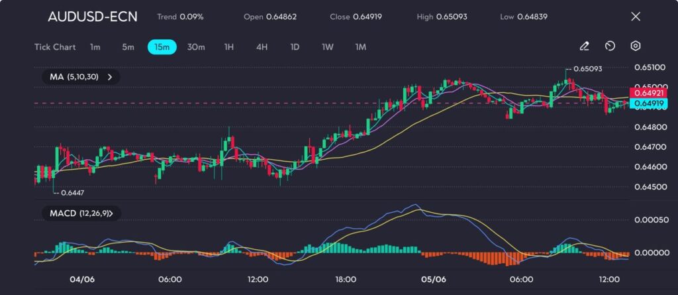Image resolution: width=678 pixels, height=295 pixels.
Task: Switch to the Tick Chart view
Action: tap(55, 47)
